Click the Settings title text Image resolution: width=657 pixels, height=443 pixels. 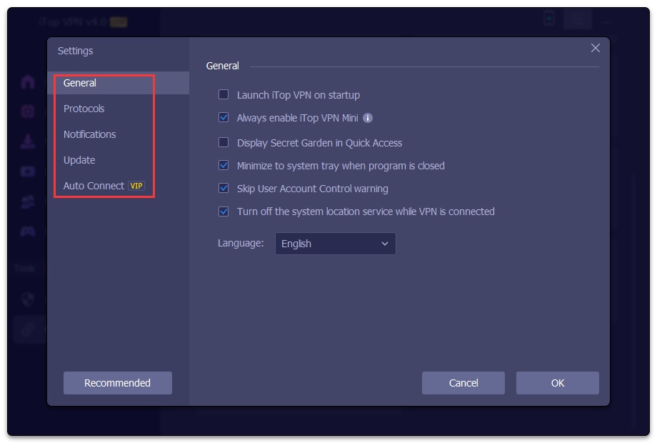coord(76,51)
